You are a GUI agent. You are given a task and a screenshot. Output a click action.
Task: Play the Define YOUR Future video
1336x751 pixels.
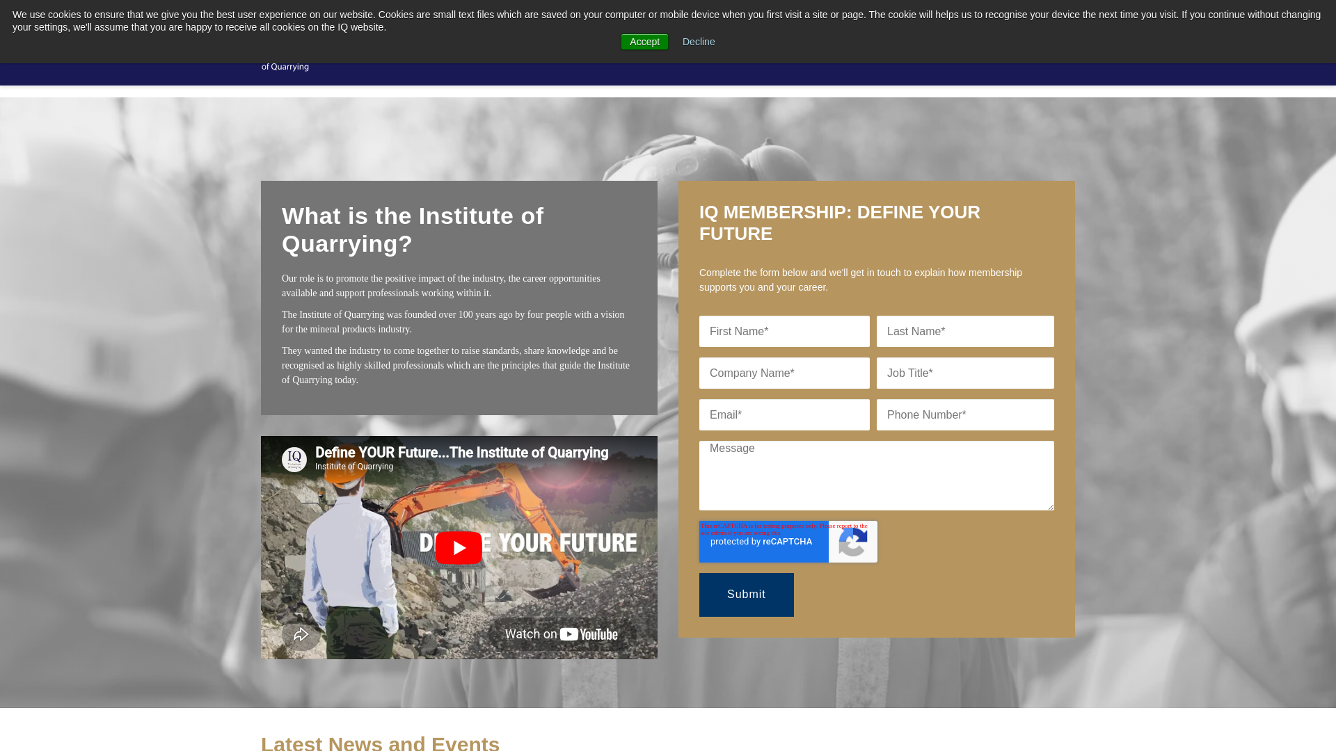point(459,548)
